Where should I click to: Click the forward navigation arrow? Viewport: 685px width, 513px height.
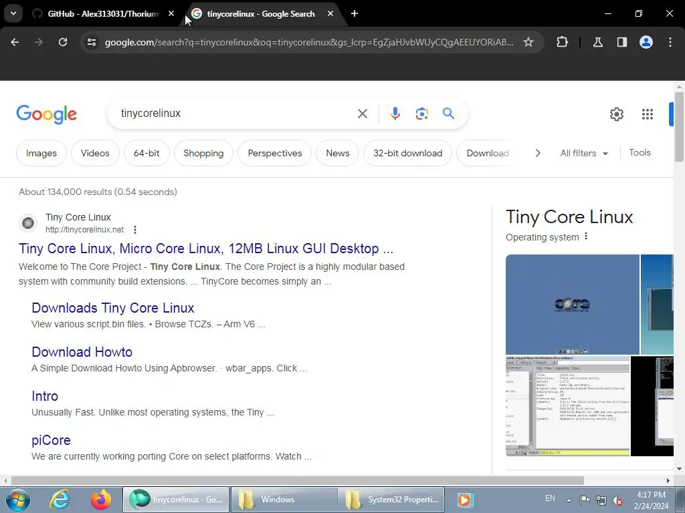[38, 42]
